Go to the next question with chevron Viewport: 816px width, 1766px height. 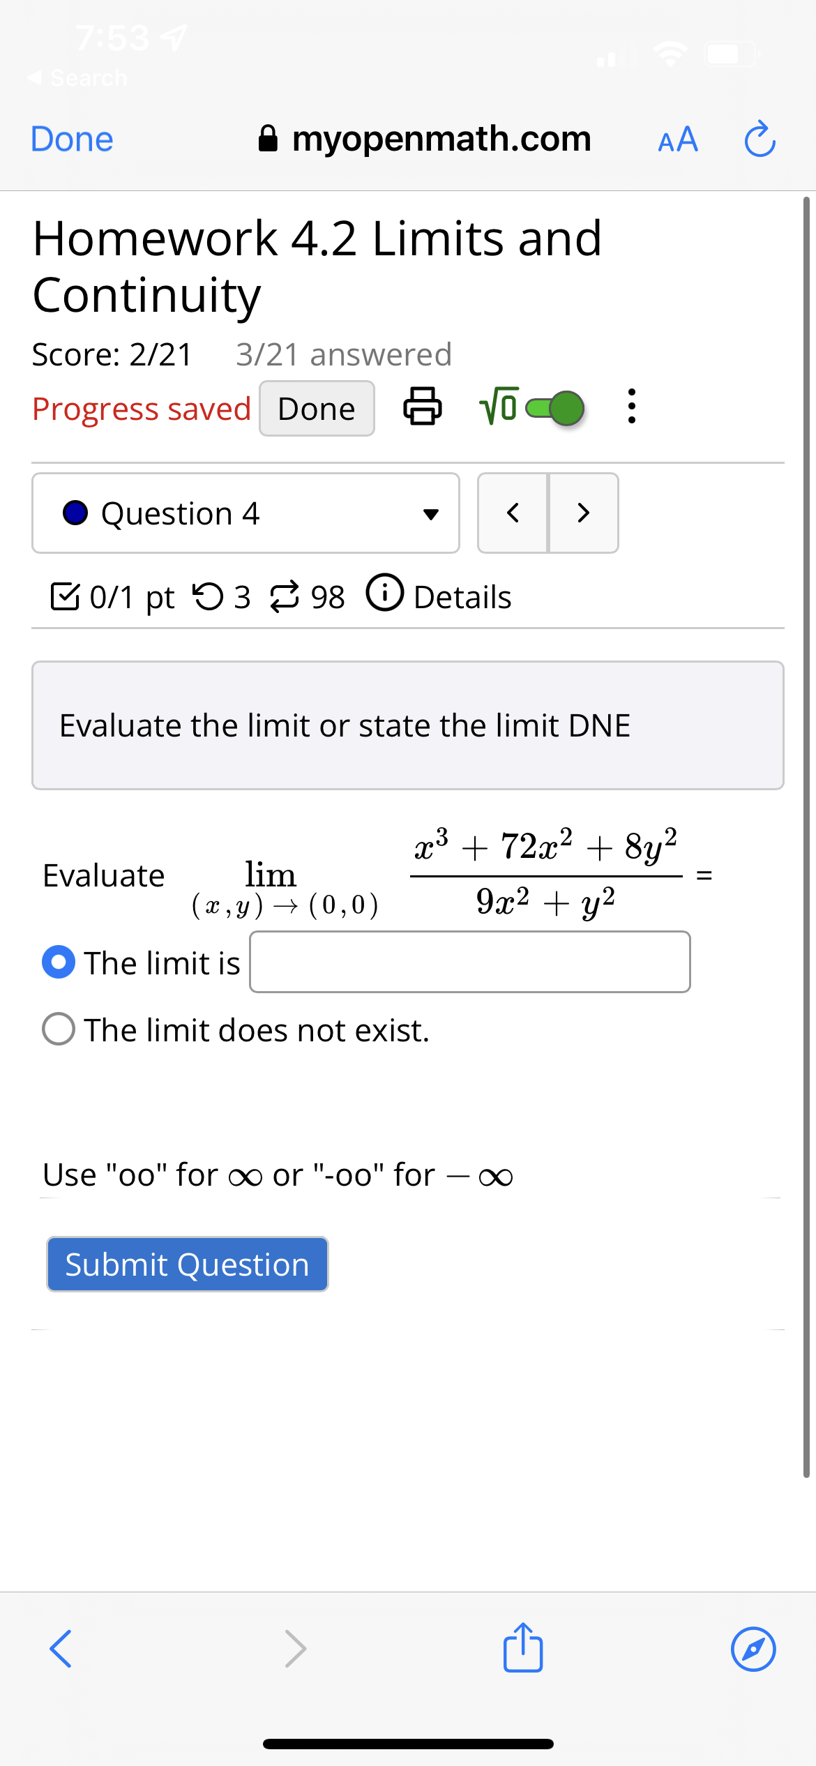point(583,513)
